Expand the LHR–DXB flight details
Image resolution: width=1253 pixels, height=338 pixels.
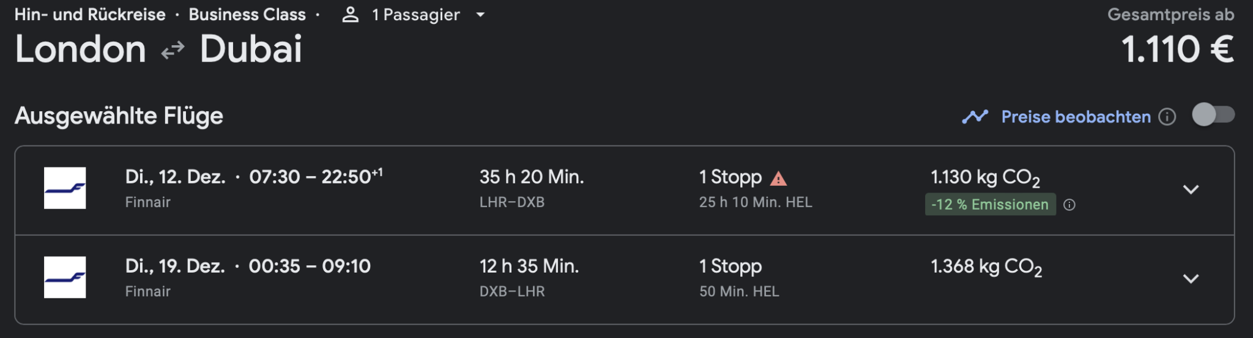[x=1191, y=189]
